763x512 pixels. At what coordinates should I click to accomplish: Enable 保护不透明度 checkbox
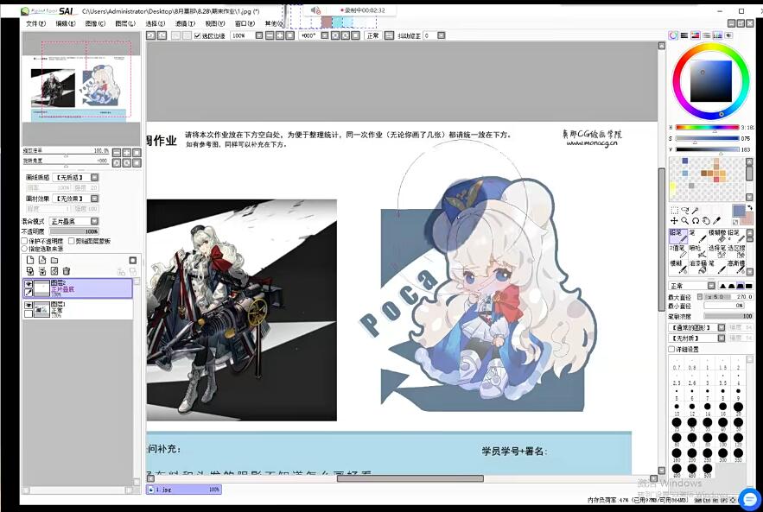[x=25, y=241]
